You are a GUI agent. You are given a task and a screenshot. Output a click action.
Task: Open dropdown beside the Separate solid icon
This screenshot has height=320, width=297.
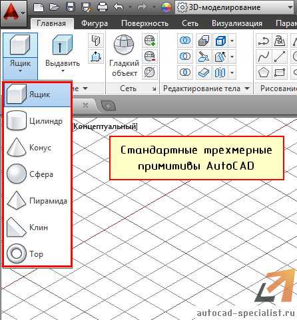pyautogui.click(x=232, y=73)
